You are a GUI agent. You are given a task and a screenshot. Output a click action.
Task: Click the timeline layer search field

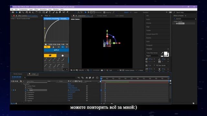coord(49,78)
